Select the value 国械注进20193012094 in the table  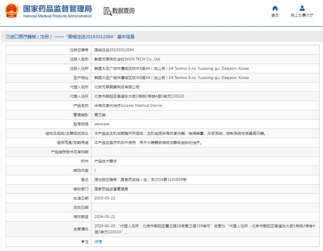click(x=114, y=50)
